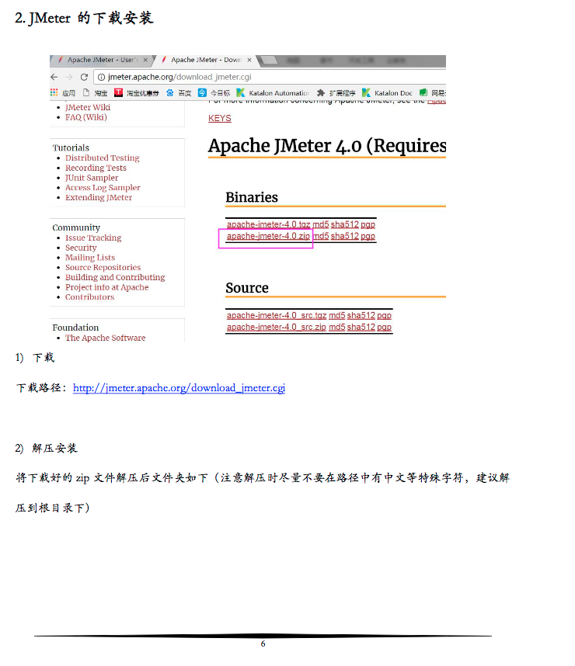Click the 解压安装 step heading
Viewport: 575px width, 666px height.
point(54,448)
